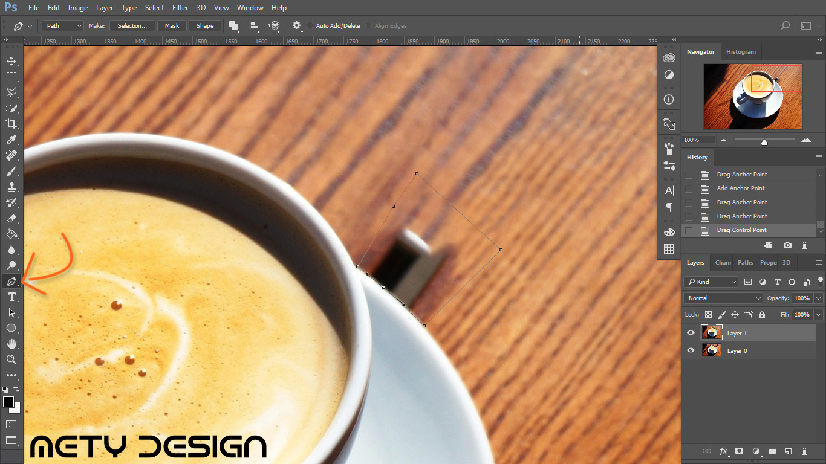
Task: Create a new layer group folder
Action: [x=772, y=451]
